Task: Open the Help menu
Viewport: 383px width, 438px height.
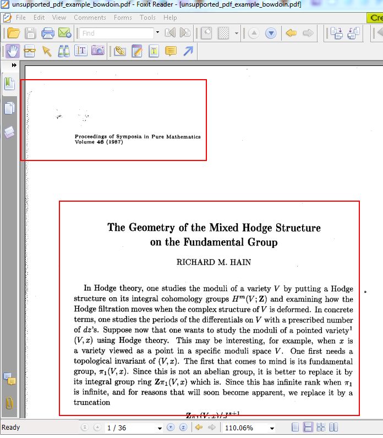Action: point(170,18)
